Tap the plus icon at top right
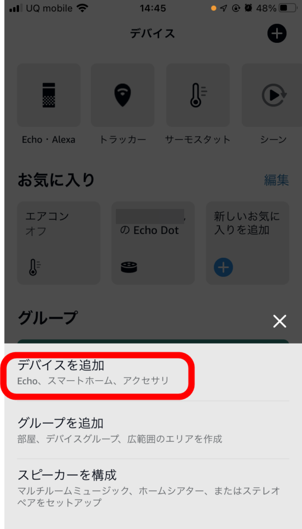Viewport: 302px width, 529px height. click(277, 34)
